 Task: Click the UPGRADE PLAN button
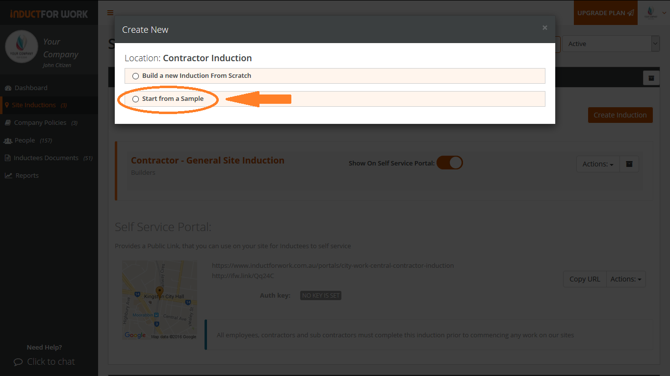coord(605,13)
